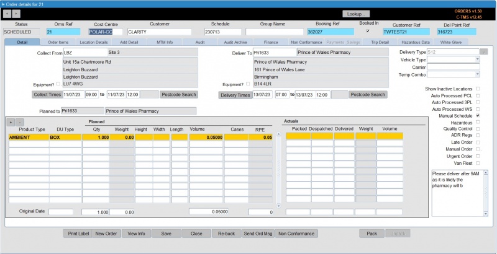Click the Customer field CLARITY
497x254 pixels.
click(160, 32)
